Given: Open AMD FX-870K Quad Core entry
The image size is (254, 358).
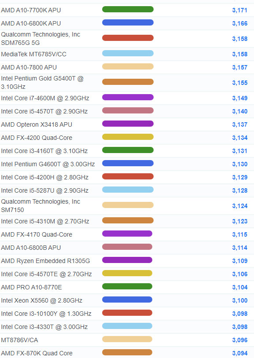Looking at the screenshot, I should pyautogui.click(x=37, y=354).
